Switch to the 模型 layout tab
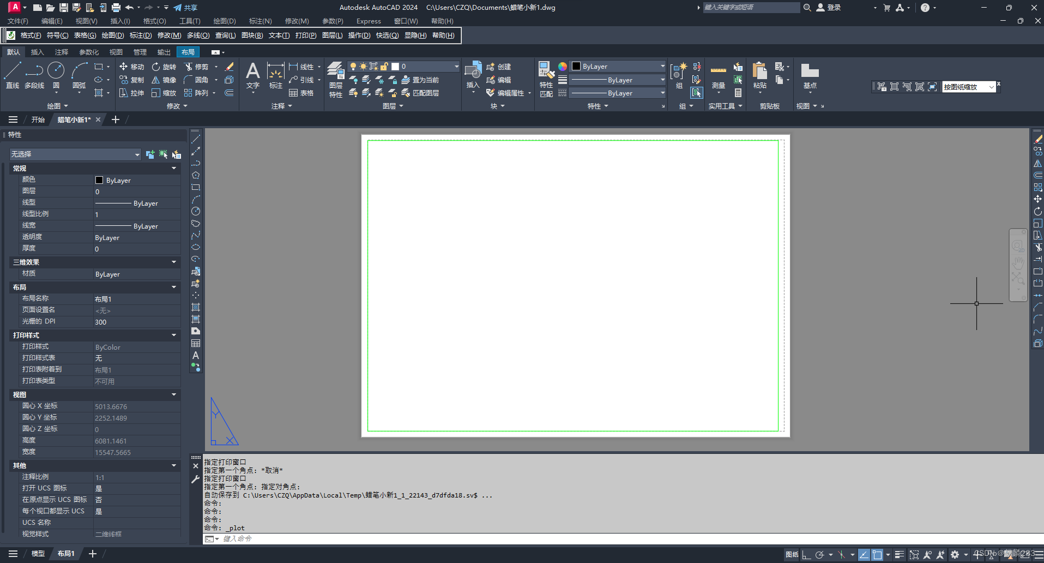 (38, 554)
